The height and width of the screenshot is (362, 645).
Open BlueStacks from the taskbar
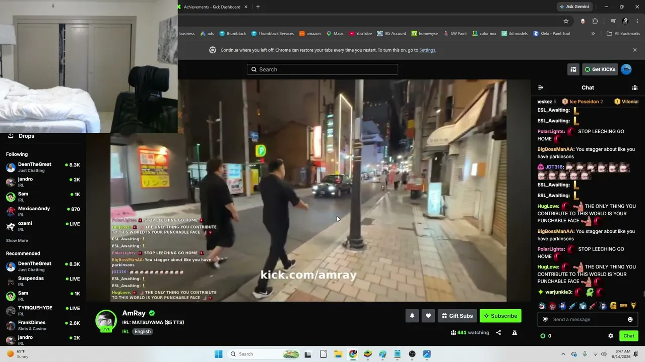[368, 354]
